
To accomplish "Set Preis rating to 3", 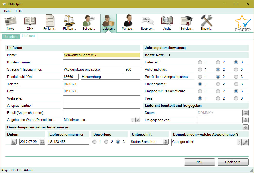I will pos(236,98).
